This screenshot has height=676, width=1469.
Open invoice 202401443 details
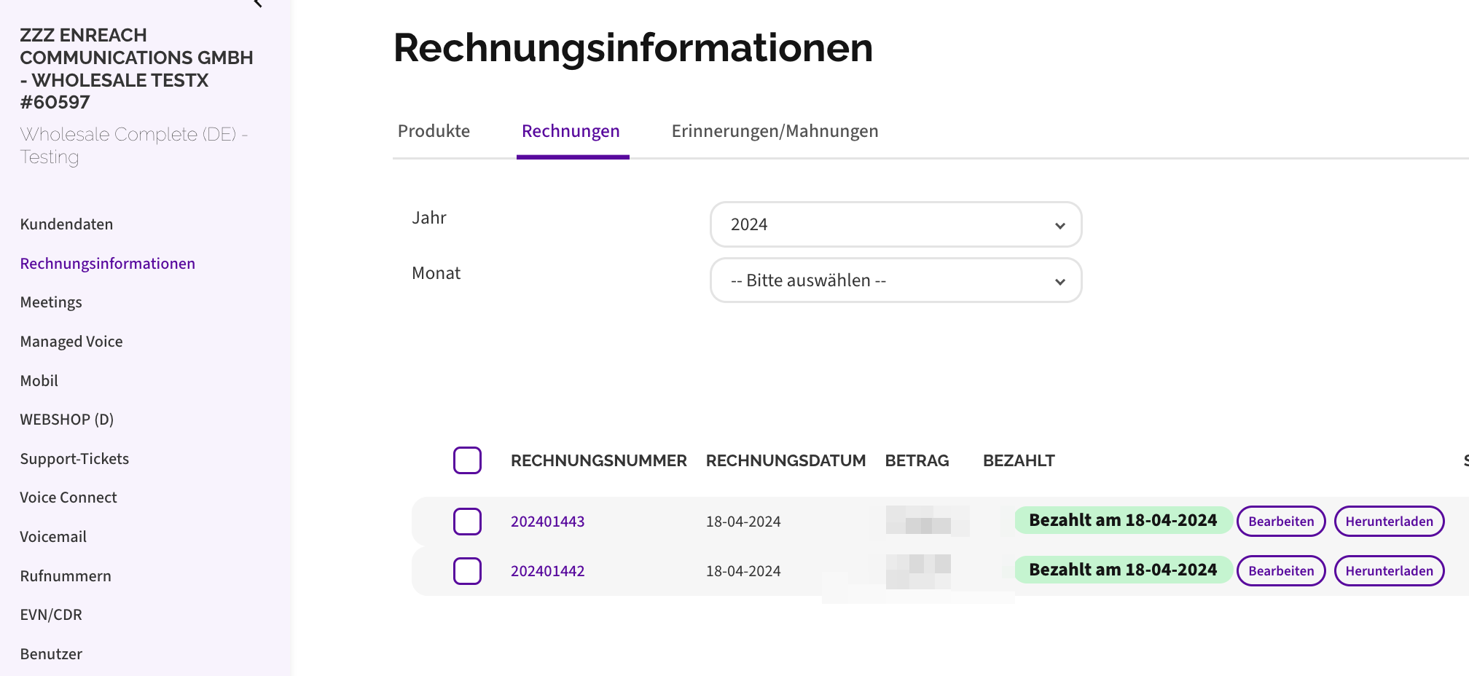pos(547,521)
